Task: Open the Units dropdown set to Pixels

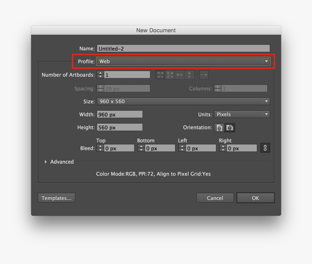Action: pyautogui.click(x=242, y=114)
